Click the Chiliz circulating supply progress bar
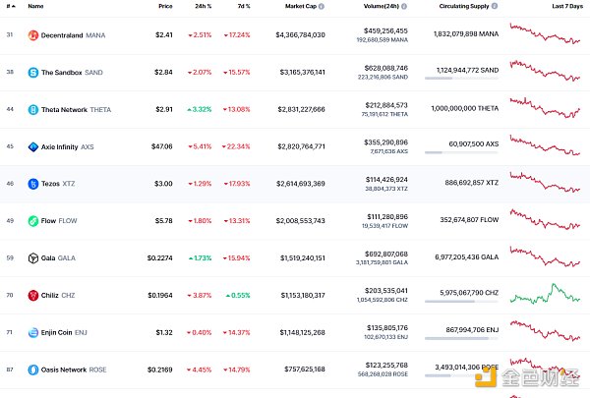Image resolution: width=590 pixels, height=398 pixels. [462, 302]
